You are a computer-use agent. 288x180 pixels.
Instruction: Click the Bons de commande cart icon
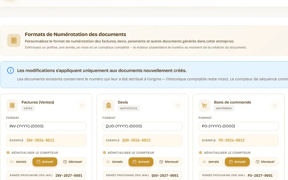[x=204, y=105]
